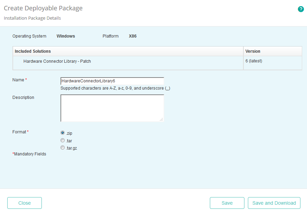This screenshot has height=214, width=307.
Task: Open the help icon in the top corner
Action: coord(300,9)
